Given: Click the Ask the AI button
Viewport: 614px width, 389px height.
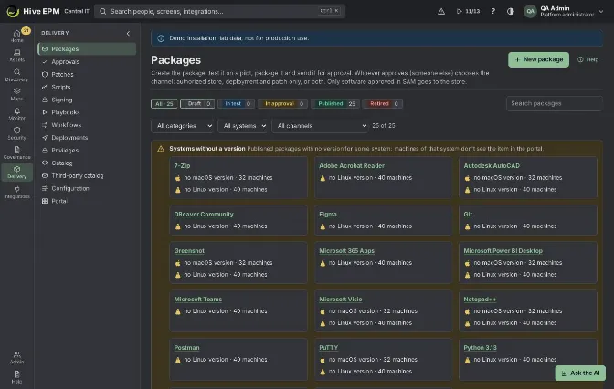Looking at the screenshot, I should [580, 373].
